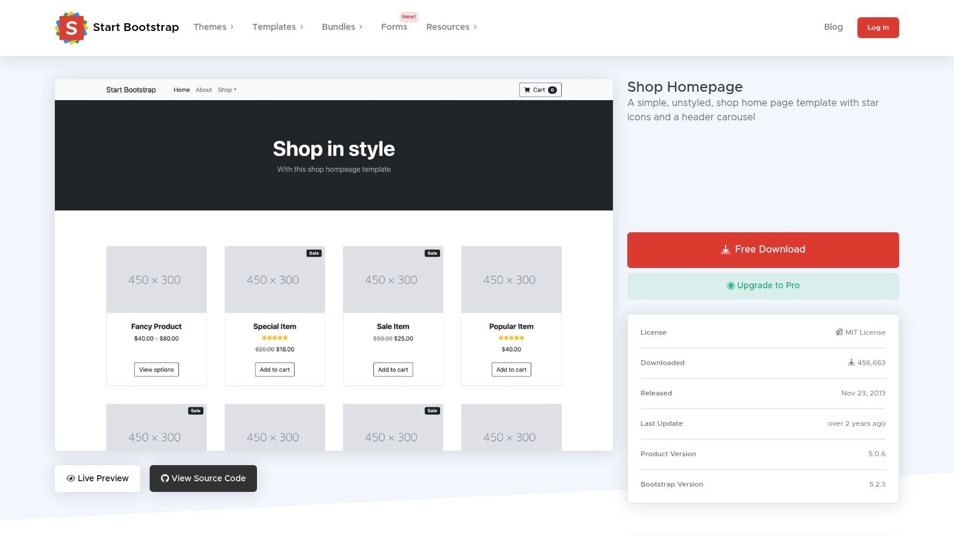The image size is (954, 536).
Task: Click the download icon inside Free Download
Action: point(725,250)
